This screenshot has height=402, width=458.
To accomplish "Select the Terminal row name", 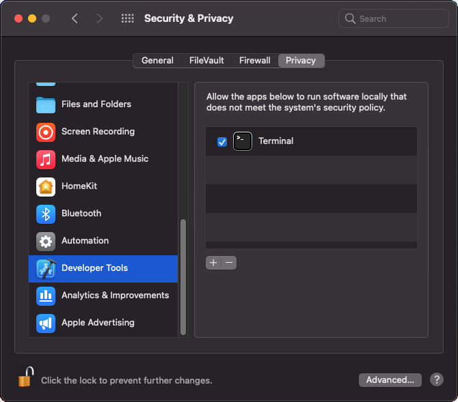I will click(275, 141).
